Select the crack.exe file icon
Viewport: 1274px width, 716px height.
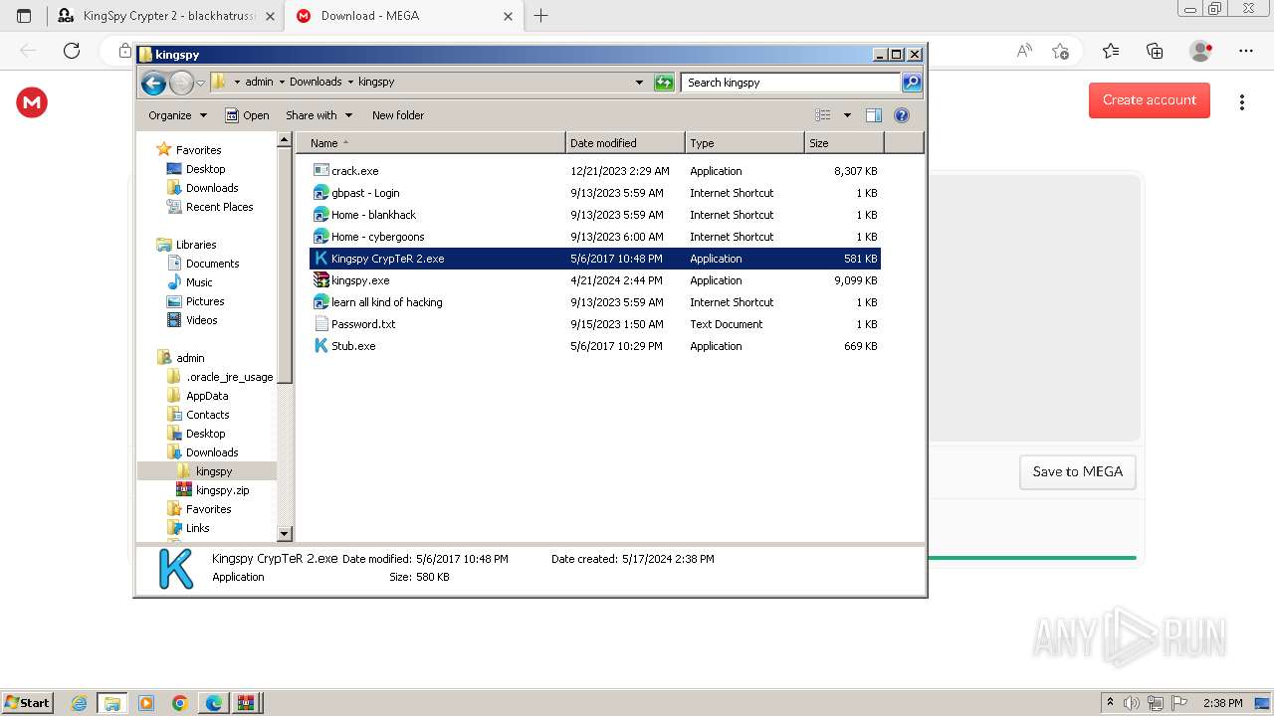(x=320, y=171)
